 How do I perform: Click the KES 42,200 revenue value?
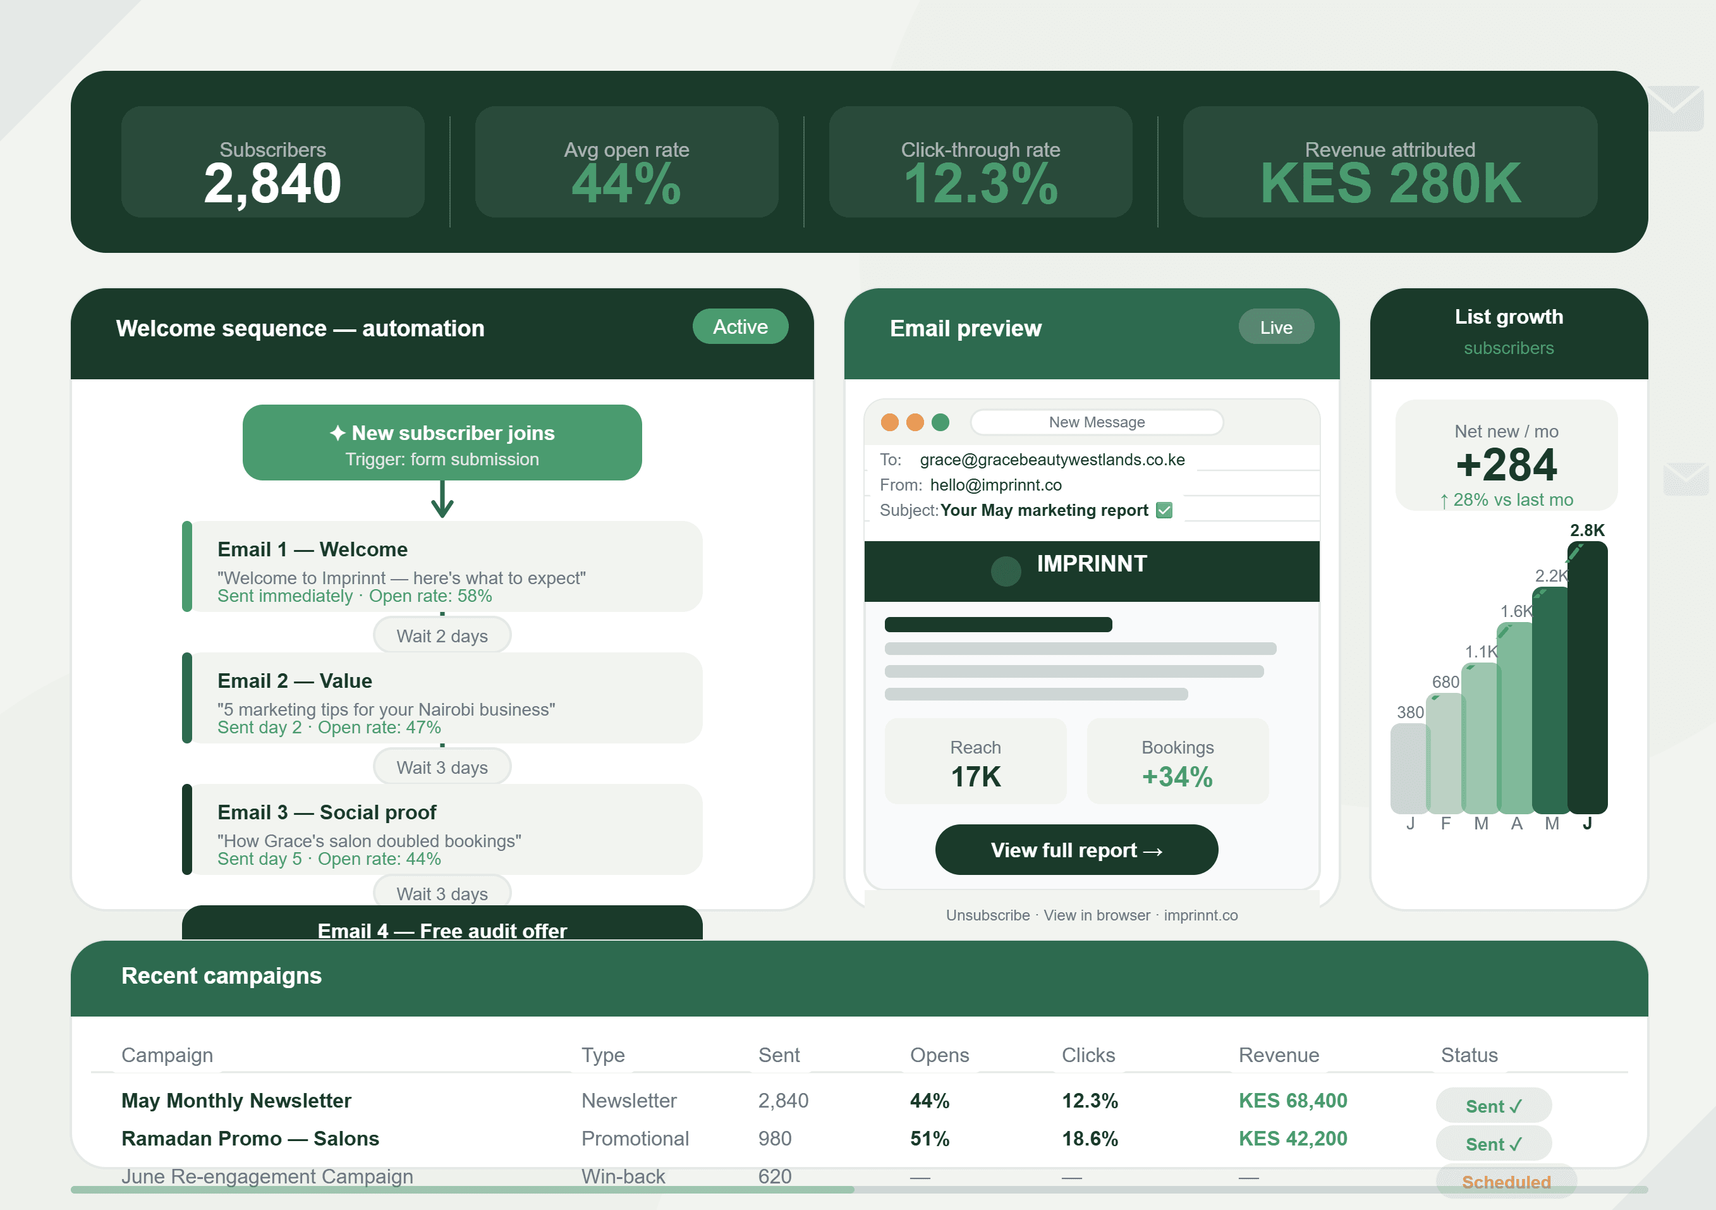pos(1293,1139)
